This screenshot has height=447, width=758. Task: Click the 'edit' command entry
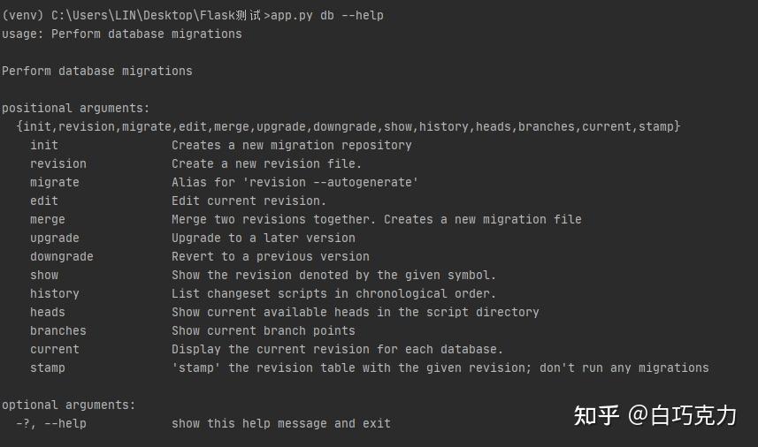(x=44, y=201)
